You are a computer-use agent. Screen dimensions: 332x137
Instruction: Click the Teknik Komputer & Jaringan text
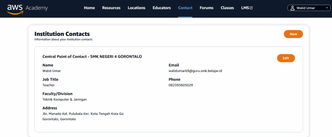[65, 99]
